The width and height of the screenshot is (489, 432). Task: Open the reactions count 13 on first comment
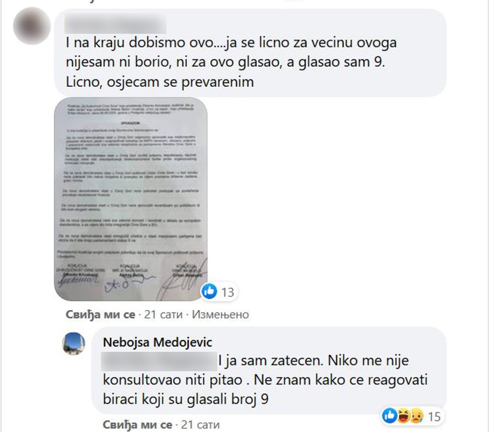[227, 292]
